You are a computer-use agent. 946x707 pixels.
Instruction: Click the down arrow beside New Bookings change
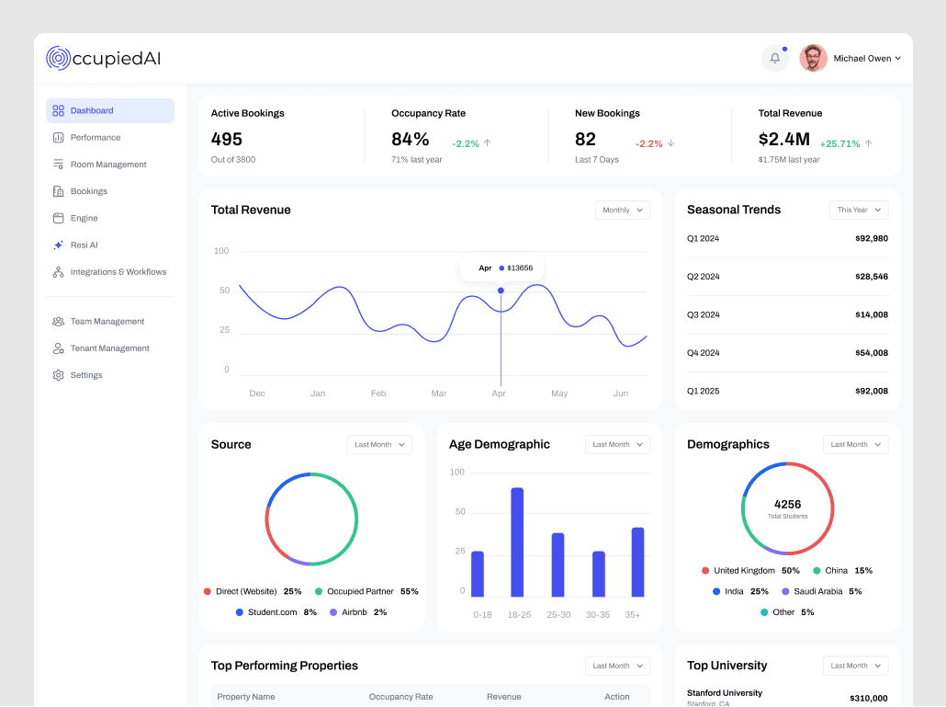tap(670, 143)
